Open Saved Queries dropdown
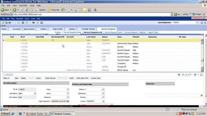Viewport: 207px width, 116px height. click(x=197, y=23)
